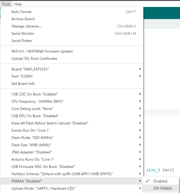The width and height of the screenshot is (180, 193).
Task: Expand USB CDC On Boot setting
Action: click(x=72, y=94)
